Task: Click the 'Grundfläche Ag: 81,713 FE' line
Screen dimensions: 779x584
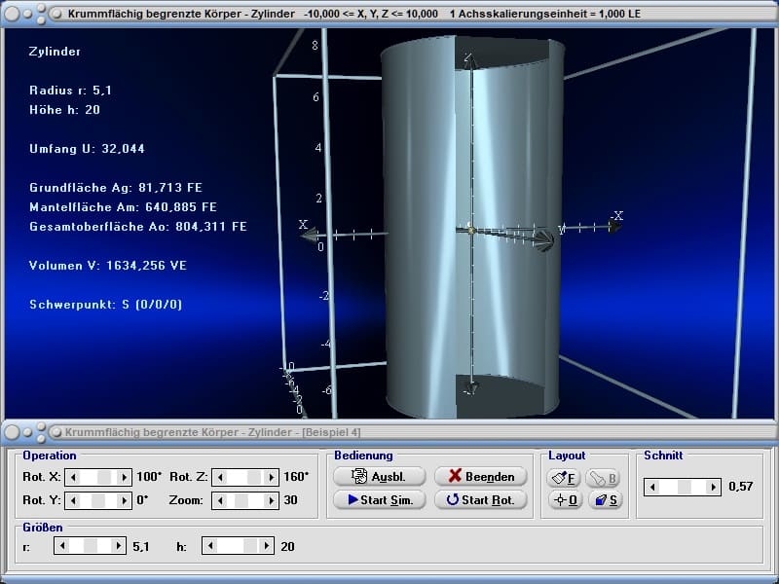Action: pyautogui.click(x=116, y=187)
